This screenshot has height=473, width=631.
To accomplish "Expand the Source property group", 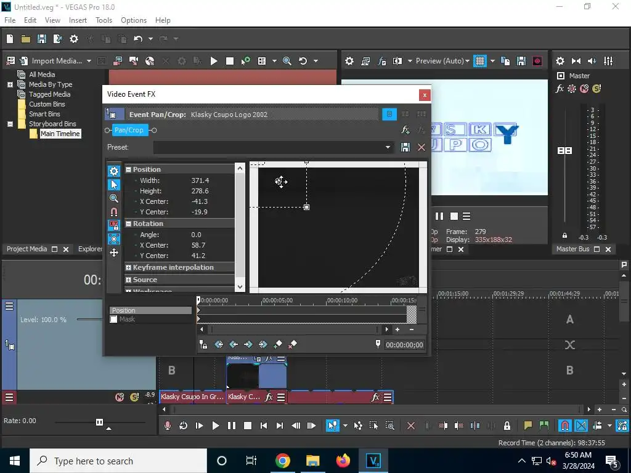I will [128, 280].
